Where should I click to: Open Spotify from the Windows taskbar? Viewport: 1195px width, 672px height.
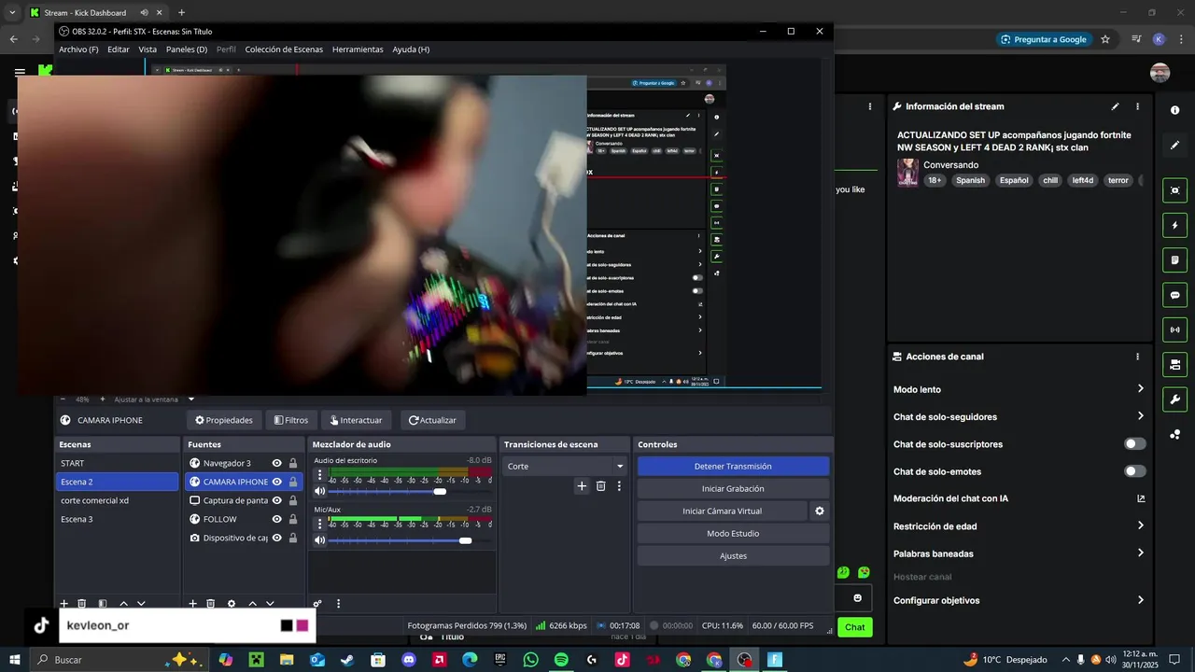[x=561, y=660]
